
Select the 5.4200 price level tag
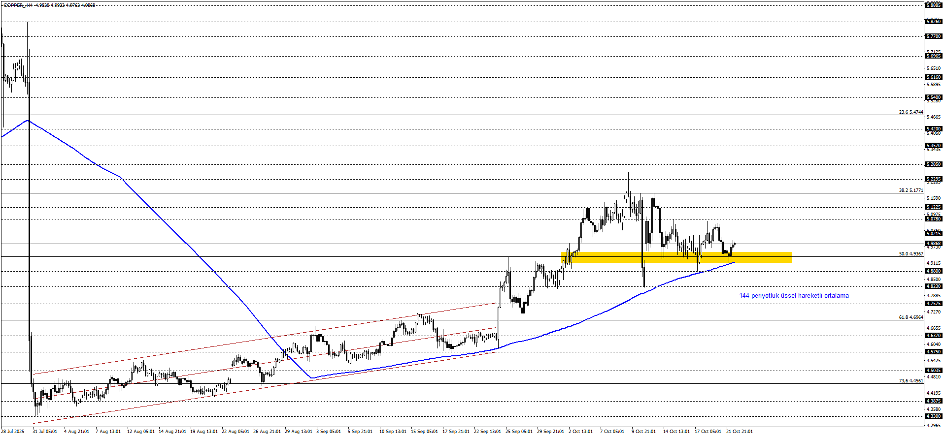[934, 129]
